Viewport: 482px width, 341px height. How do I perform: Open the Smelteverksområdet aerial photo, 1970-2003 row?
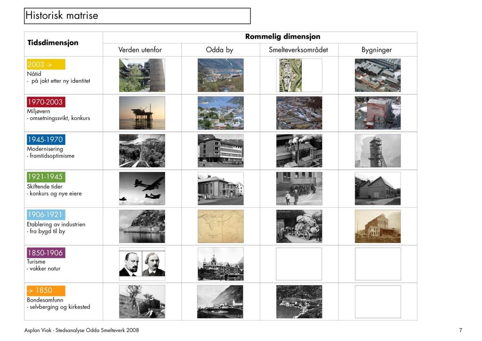click(299, 113)
